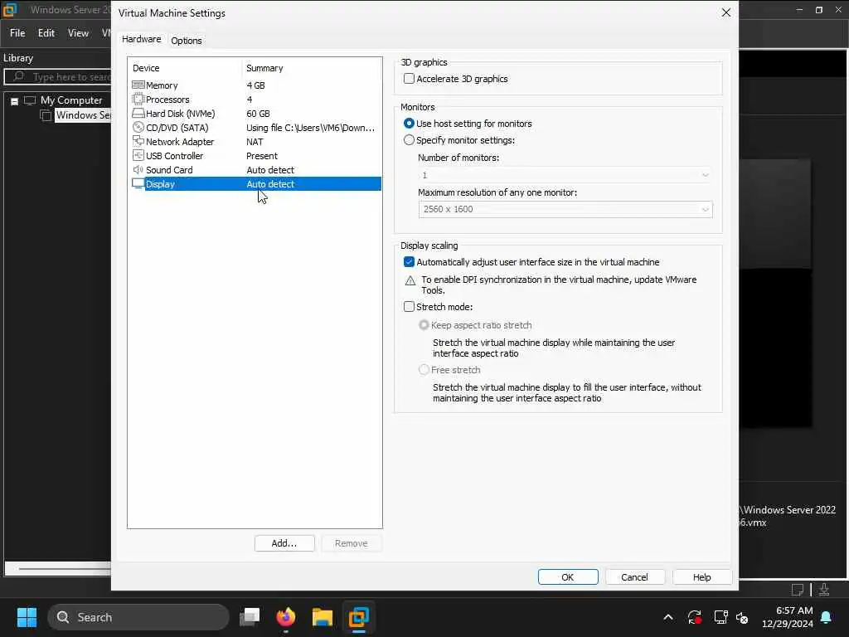Screen dimensions: 849x637
Task: Switch to the Options tab
Action: (x=187, y=41)
